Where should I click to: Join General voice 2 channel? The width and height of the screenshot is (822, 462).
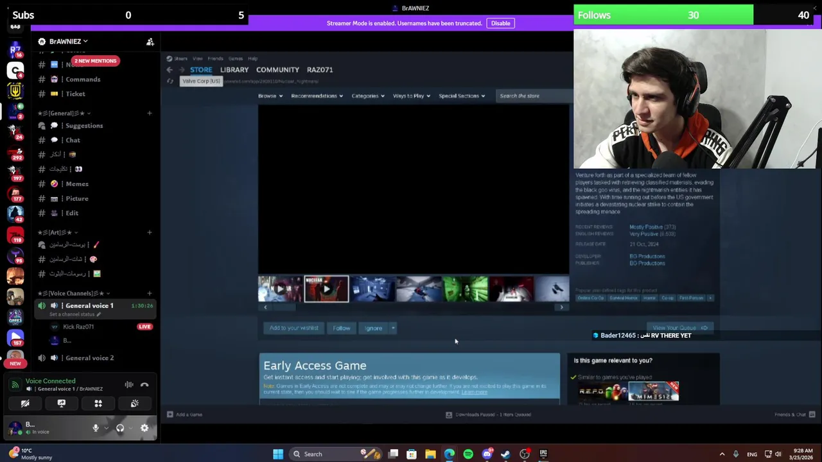tap(89, 358)
